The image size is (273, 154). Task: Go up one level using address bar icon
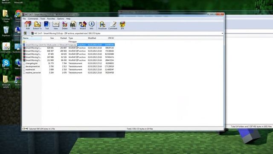pyautogui.click(x=25, y=33)
